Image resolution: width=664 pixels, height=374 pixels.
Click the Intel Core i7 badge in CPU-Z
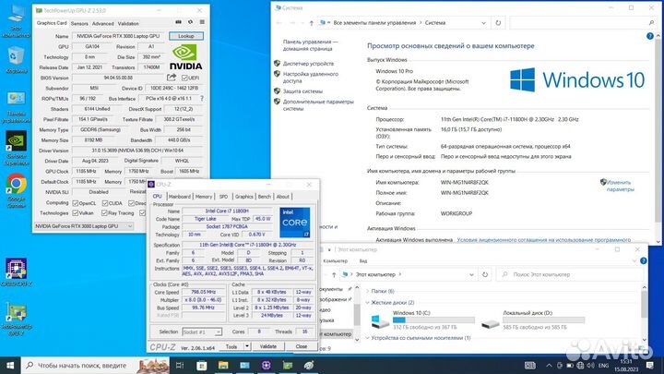295,223
